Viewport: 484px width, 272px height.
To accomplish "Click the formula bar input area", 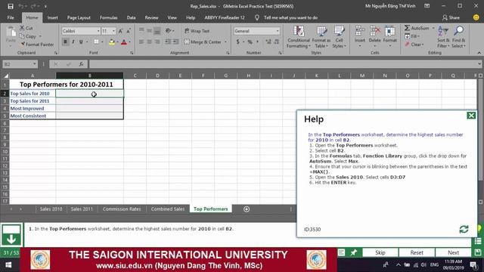I will (x=284, y=63).
